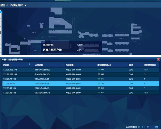The image size is (161, 129).
Task: Click the 西校区测试 breadcrumb link
Action: [x=17, y=5]
